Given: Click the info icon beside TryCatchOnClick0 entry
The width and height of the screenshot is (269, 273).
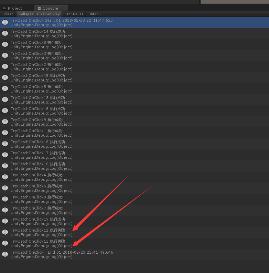Looking at the screenshot, I should tap(5, 199).
